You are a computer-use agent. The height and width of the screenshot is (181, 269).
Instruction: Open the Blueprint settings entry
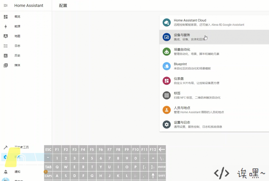tap(214, 66)
